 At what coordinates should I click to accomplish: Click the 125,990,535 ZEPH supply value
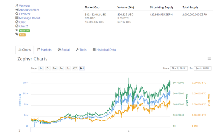[161, 14]
